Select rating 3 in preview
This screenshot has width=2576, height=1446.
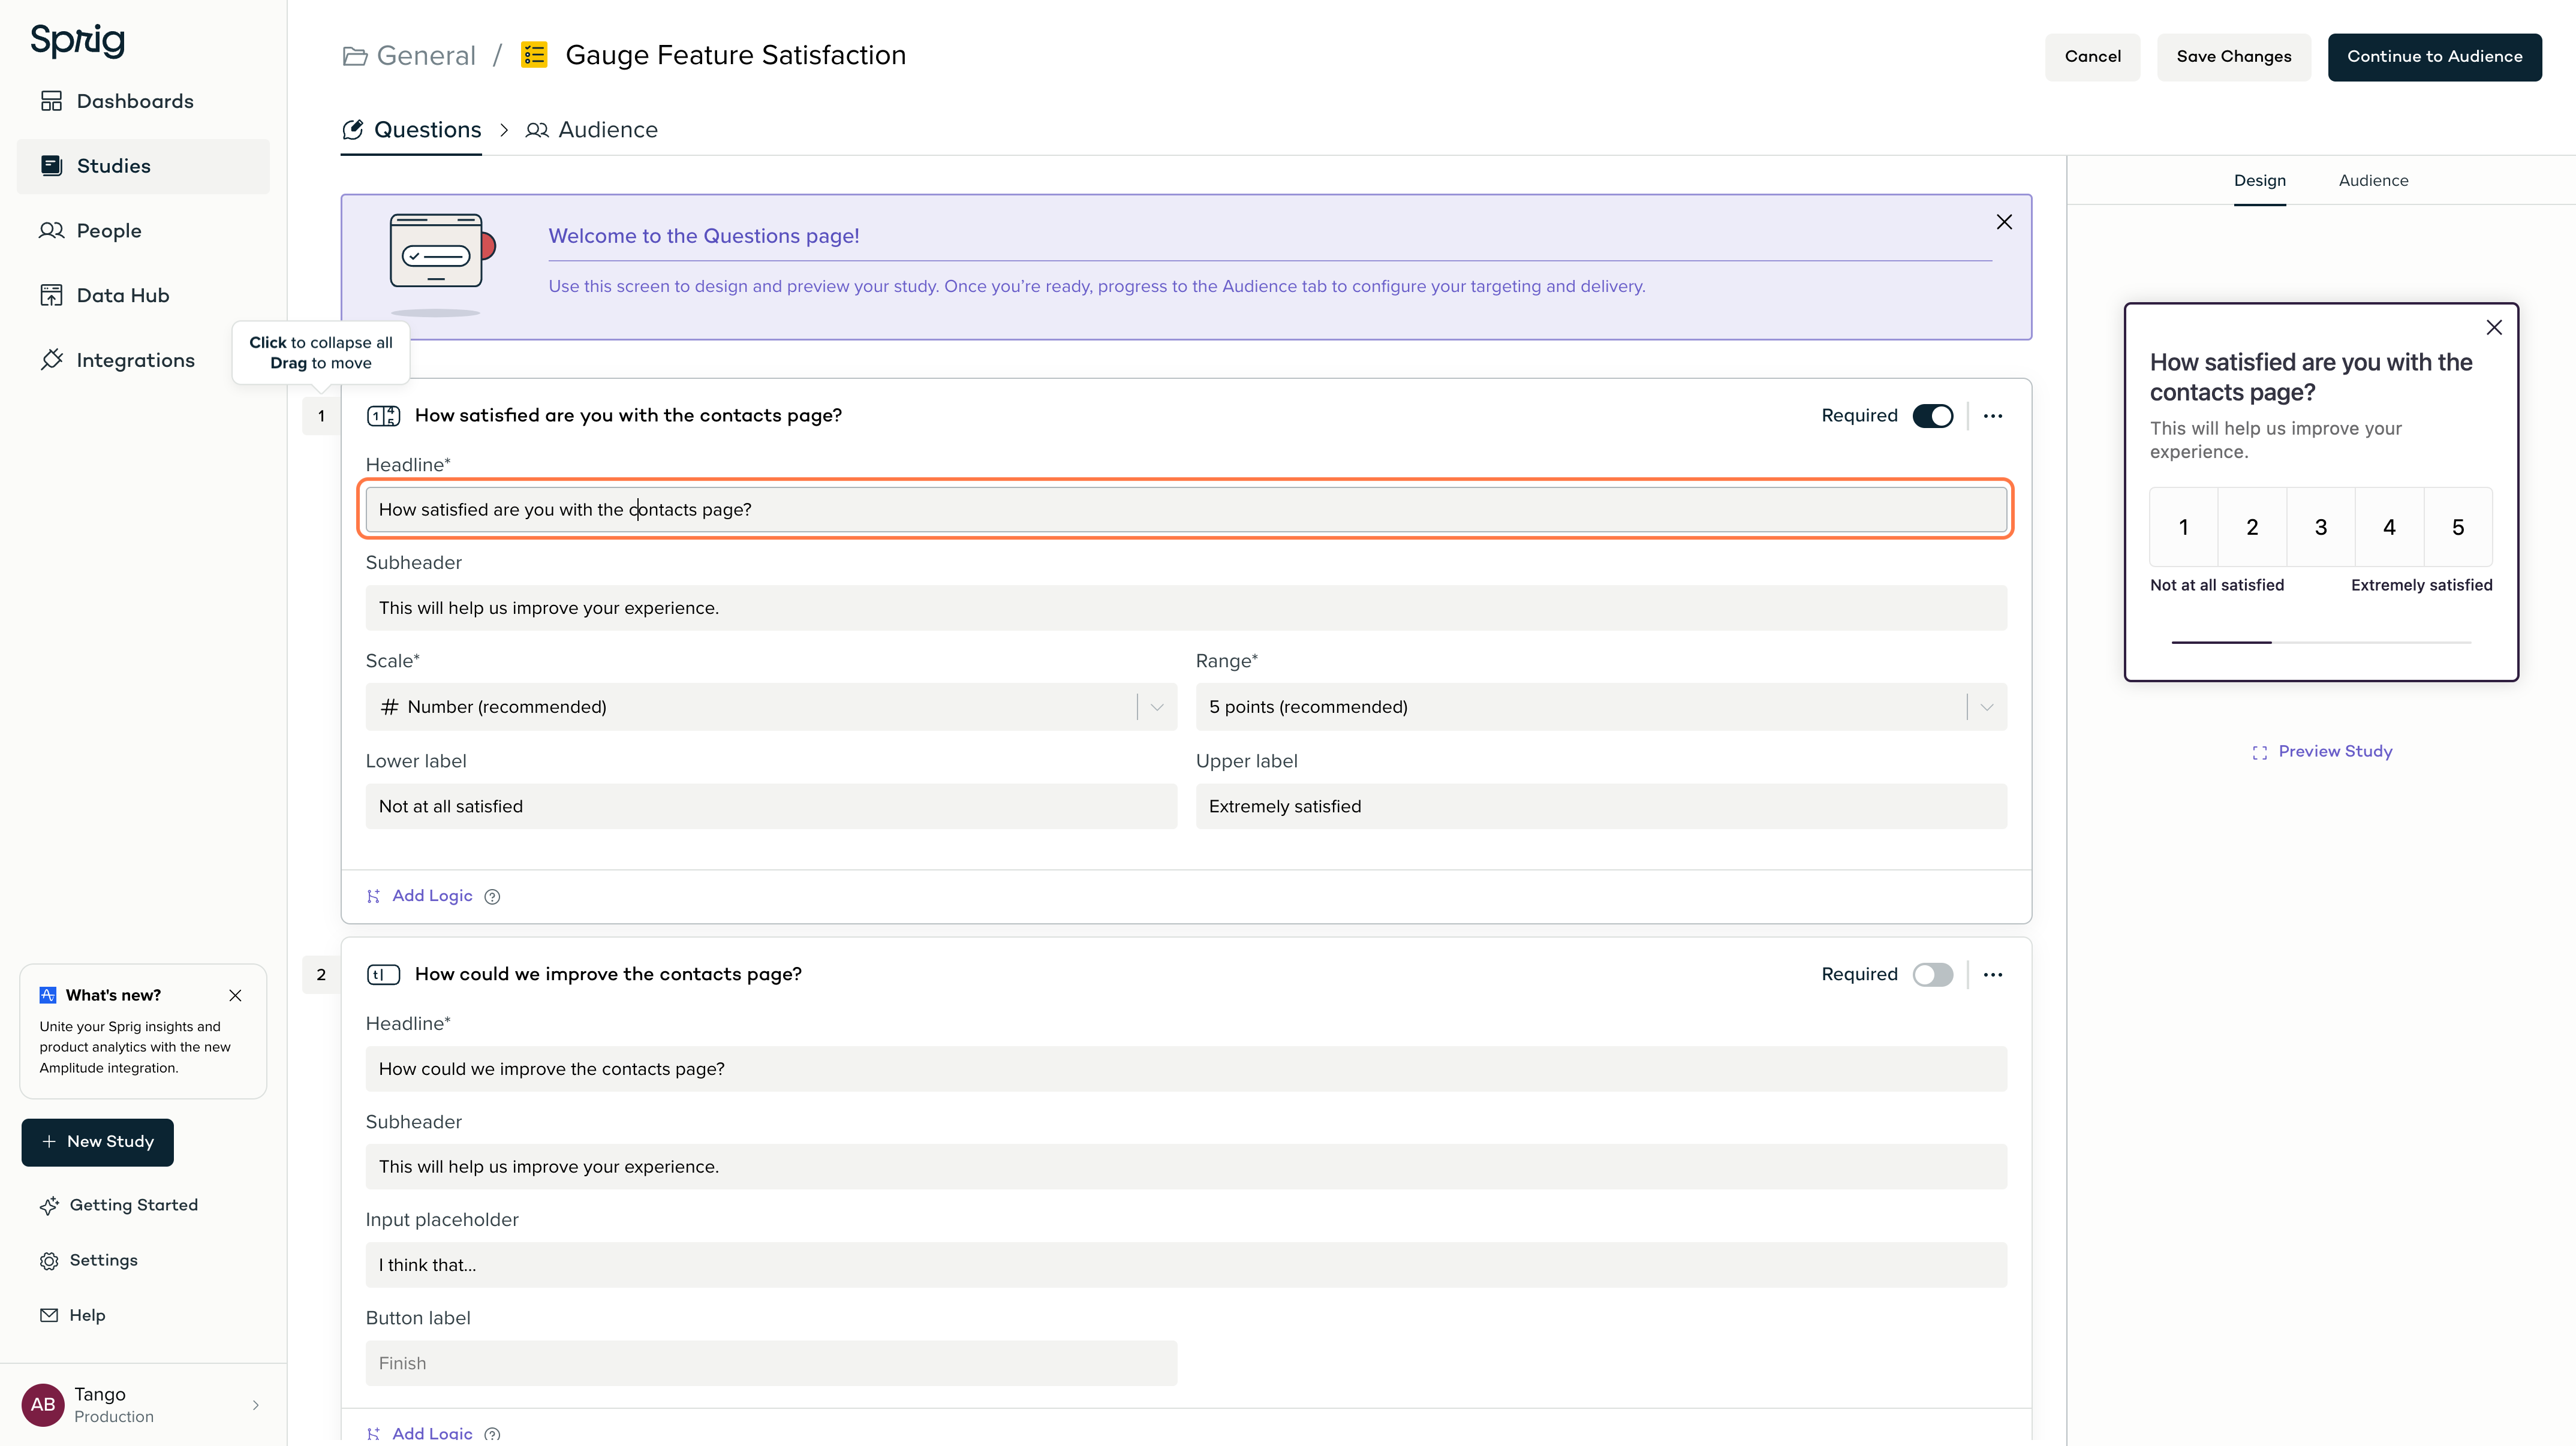click(x=2321, y=528)
